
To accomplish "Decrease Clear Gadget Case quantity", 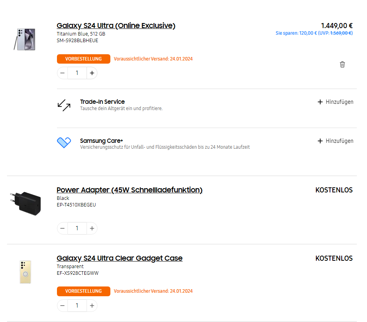I will point(62,306).
